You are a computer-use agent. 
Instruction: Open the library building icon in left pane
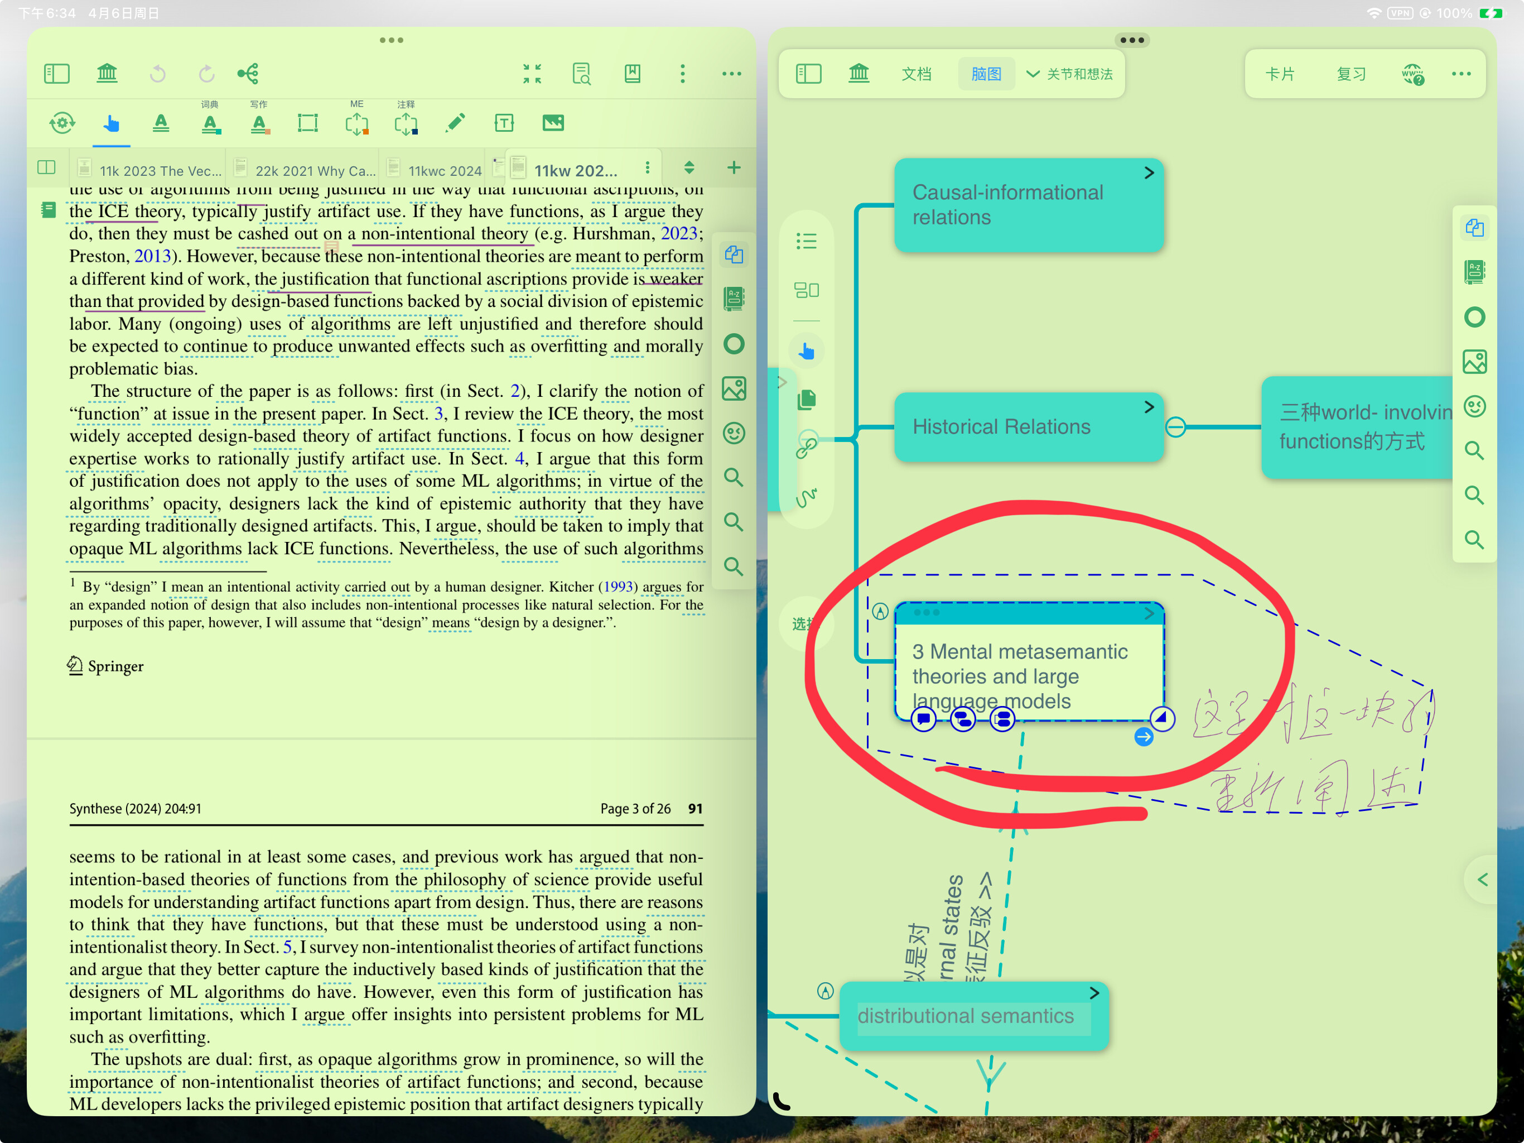(x=107, y=73)
